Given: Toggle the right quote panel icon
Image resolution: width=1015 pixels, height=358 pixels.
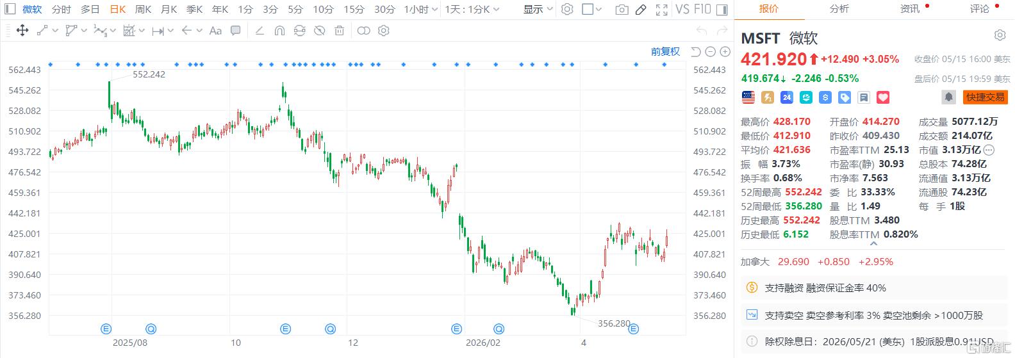Looking at the screenshot, I should [722, 10].
